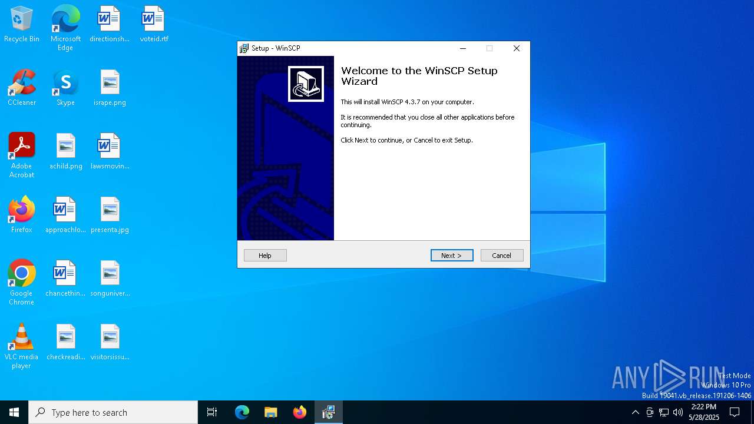Close the WinSCP Setup window
This screenshot has height=424, width=754.
coord(517,48)
